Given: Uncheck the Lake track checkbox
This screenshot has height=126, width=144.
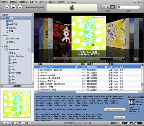Looking at the screenshot, I should [38, 73].
